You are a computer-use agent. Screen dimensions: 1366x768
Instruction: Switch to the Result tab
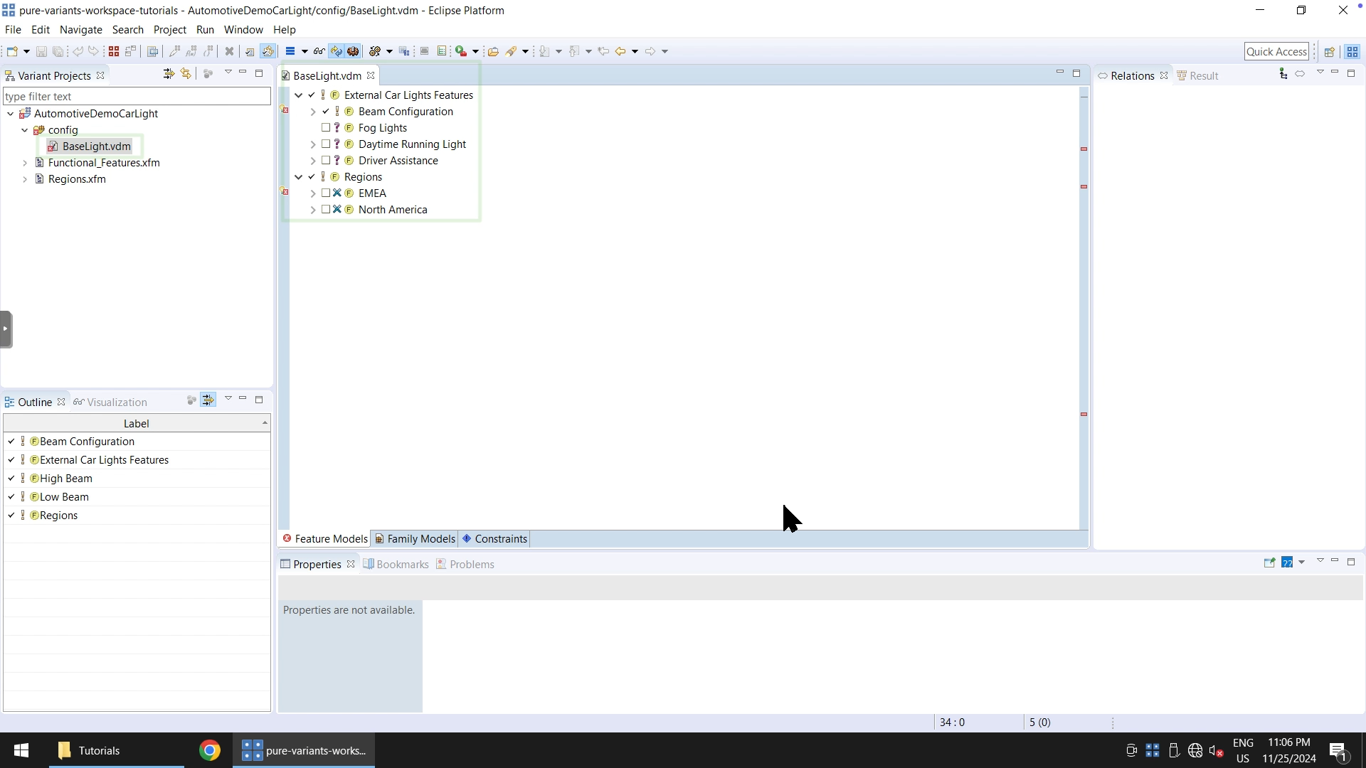tap(1197, 76)
